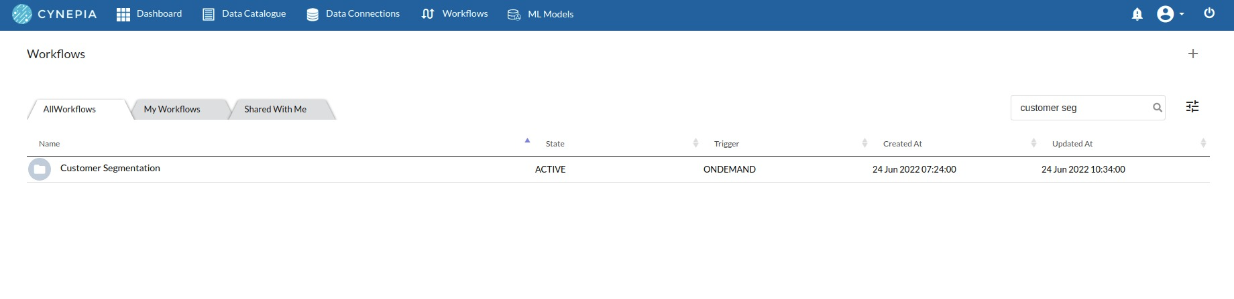Click updated date 24 Jun 2022 10:34:00
Screen dimensions: 1234x299
tap(1083, 170)
